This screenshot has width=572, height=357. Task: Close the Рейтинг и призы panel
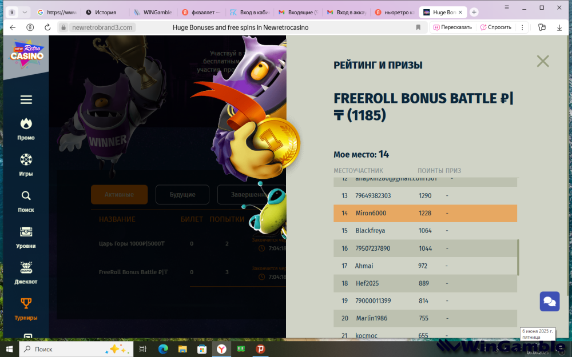543,61
